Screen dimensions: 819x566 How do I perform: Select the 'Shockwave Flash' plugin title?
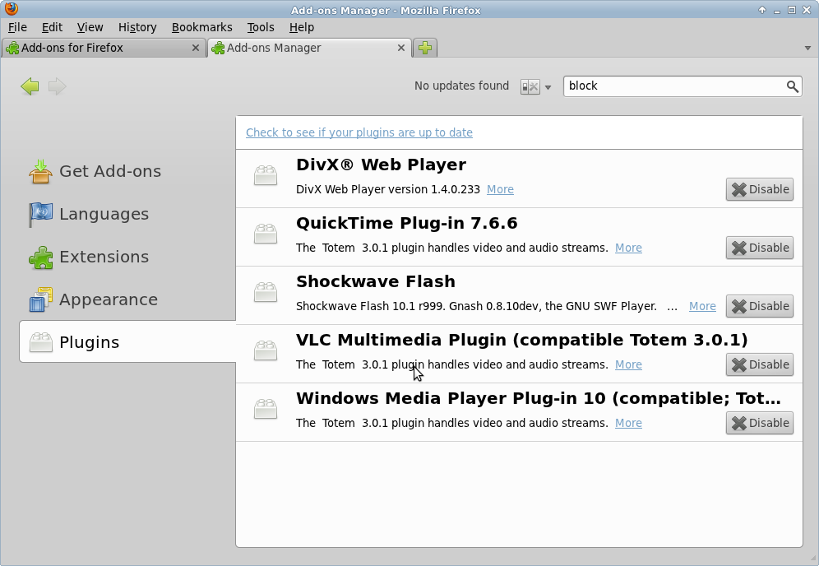tap(376, 281)
